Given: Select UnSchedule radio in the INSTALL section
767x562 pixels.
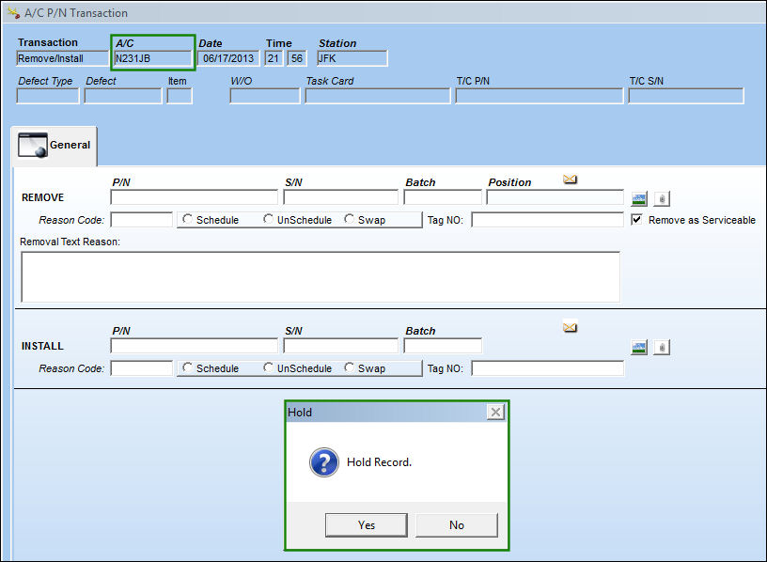Looking at the screenshot, I should point(268,367).
